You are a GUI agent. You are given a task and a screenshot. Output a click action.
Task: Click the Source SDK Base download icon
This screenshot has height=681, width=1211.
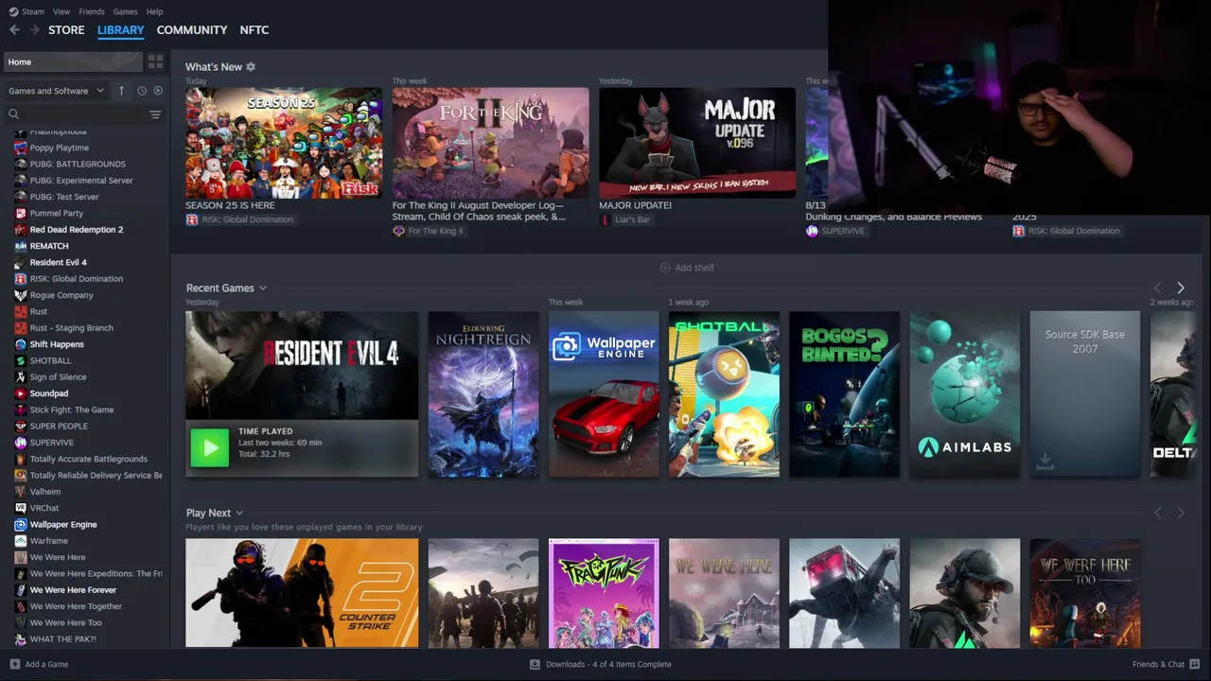tap(1044, 461)
